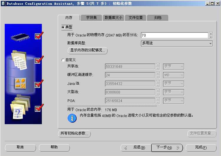The height and width of the screenshot is (156, 221).
Task: Click the 取消 button
Action: point(20,148)
